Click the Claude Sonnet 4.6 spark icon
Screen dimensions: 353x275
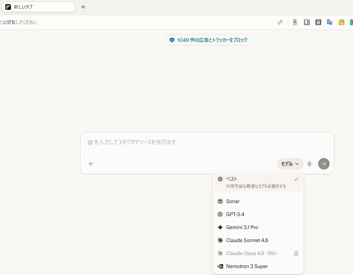pos(220,240)
